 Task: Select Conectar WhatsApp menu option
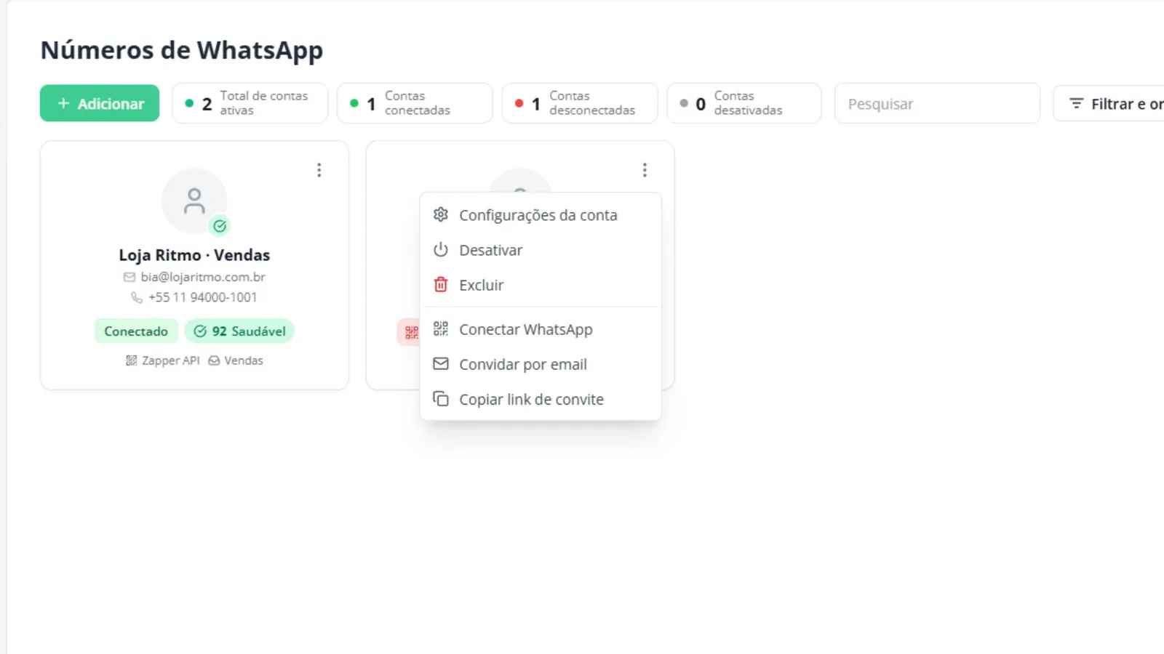click(541, 329)
